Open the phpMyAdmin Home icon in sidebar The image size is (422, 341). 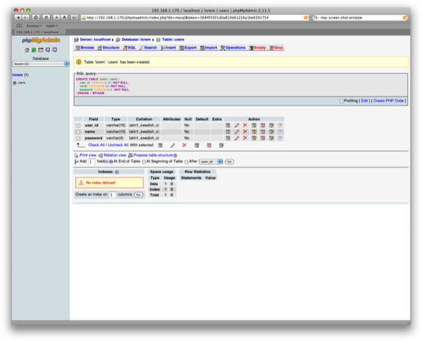[x=27, y=50]
